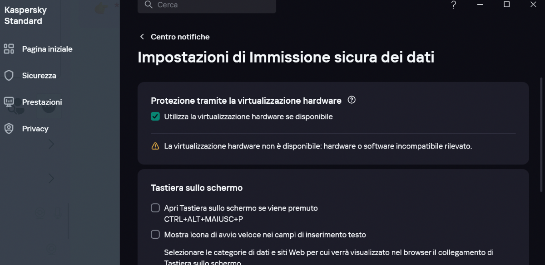
Task: Maximize the Kaspersky window
Action: point(507,5)
